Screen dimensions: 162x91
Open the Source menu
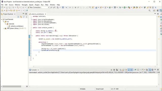tap(11, 5)
